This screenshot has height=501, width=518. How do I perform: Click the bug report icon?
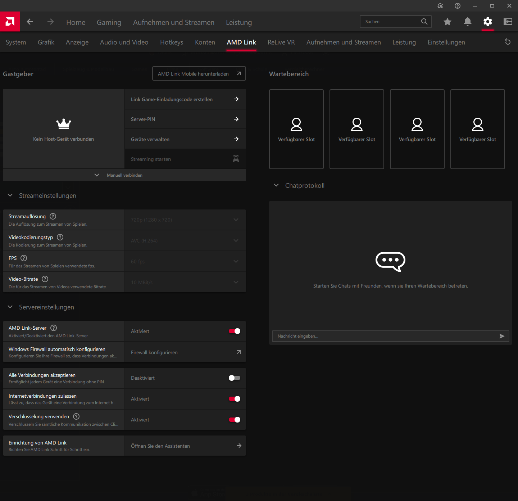pos(440,6)
